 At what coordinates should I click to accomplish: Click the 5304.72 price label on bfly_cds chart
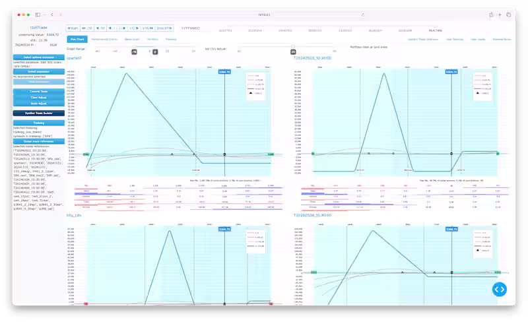tap(224, 229)
